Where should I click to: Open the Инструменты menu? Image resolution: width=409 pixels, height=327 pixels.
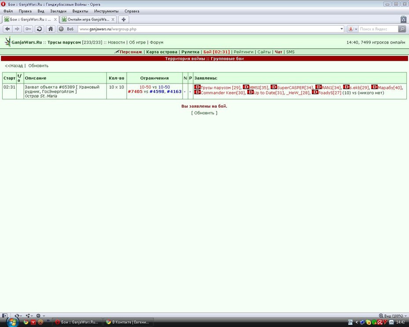[106, 11]
